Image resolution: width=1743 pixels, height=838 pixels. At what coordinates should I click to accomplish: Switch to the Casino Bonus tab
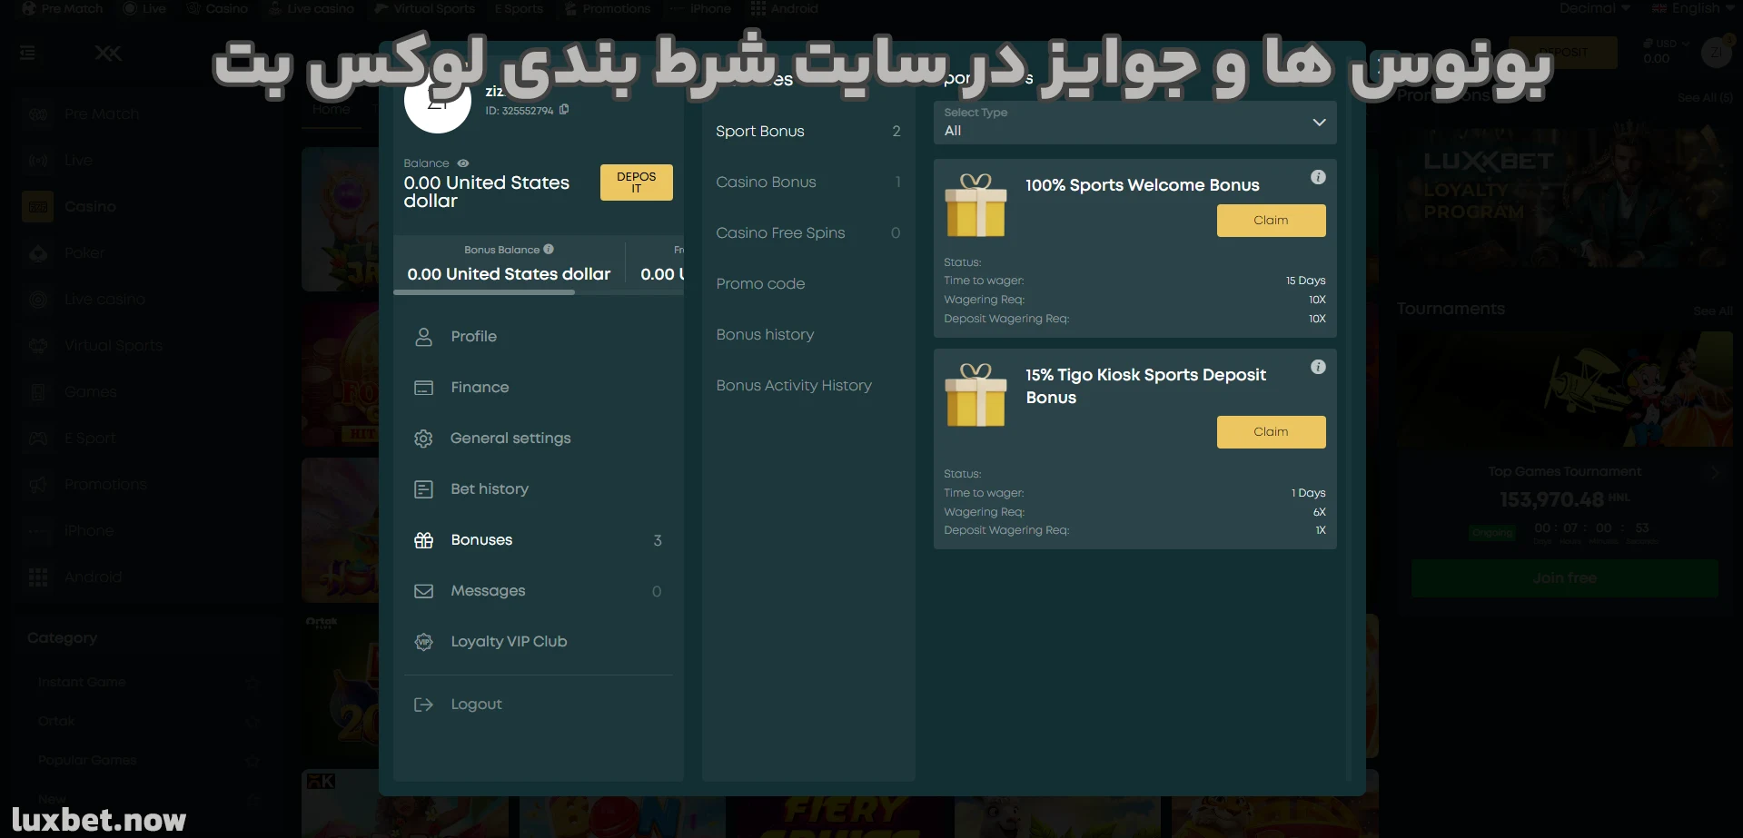coord(766,182)
